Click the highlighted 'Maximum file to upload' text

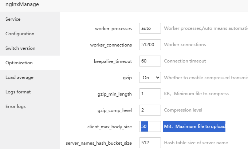pos(194,126)
